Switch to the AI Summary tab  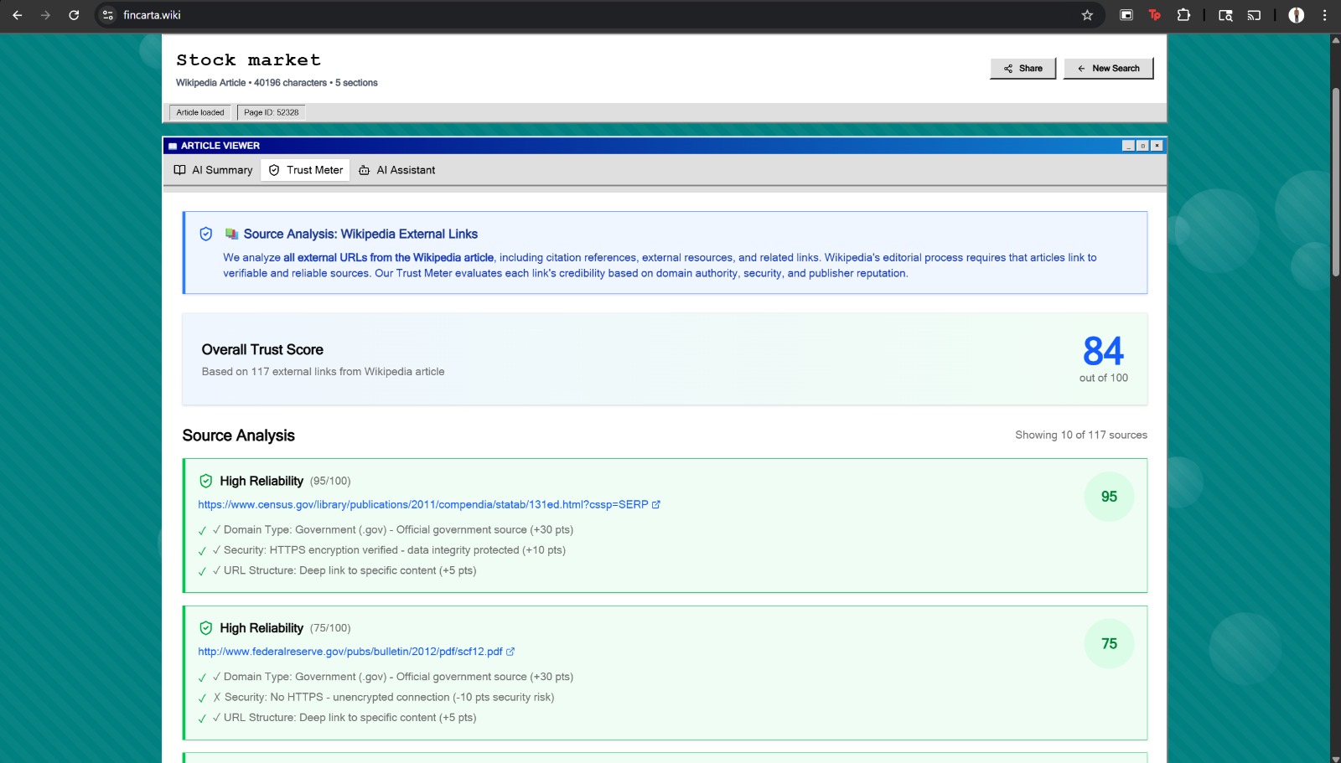(x=213, y=170)
